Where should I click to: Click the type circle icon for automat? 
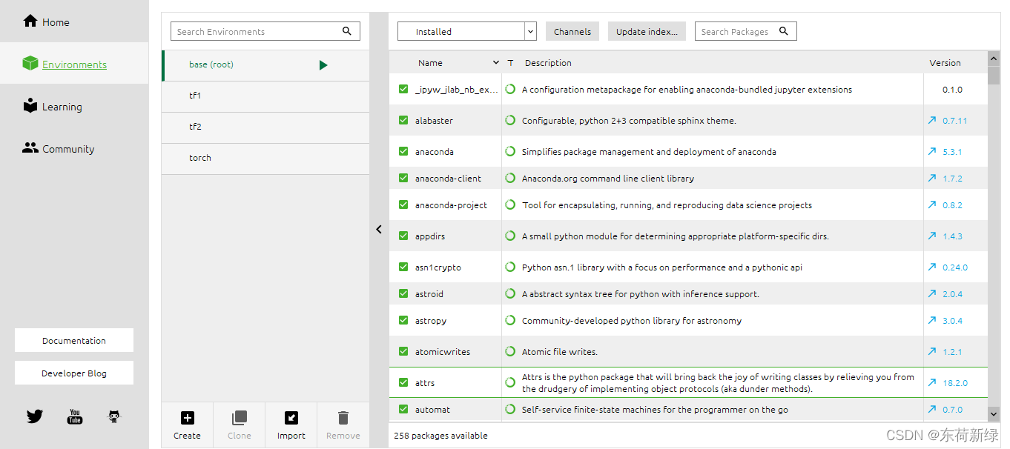coord(510,409)
